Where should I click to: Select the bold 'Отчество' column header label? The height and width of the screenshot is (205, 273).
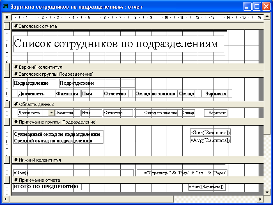coord(116,94)
